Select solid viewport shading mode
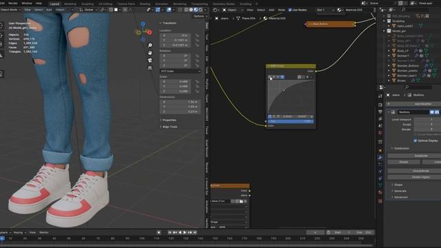 [x=191, y=10]
